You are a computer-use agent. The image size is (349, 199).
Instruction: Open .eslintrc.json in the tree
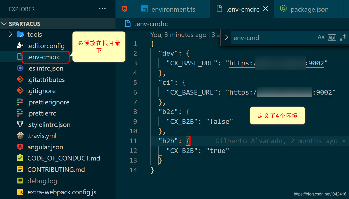(x=45, y=68)
